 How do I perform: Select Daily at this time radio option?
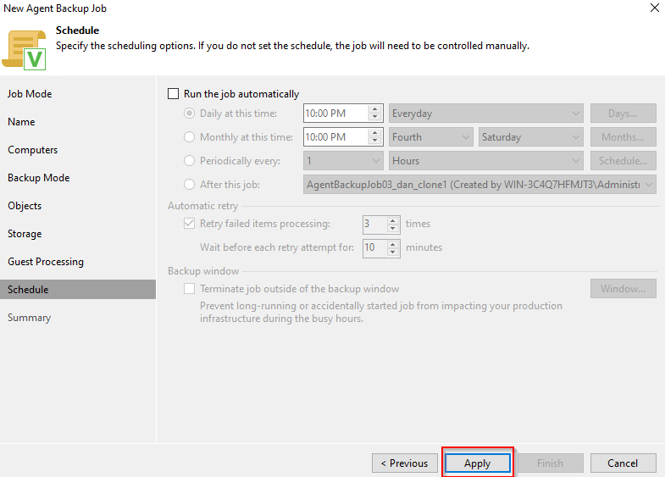point(189,114)
